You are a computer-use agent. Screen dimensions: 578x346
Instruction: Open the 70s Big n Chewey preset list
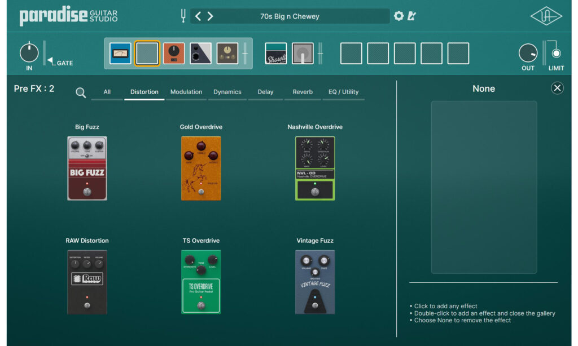[290, 16]
